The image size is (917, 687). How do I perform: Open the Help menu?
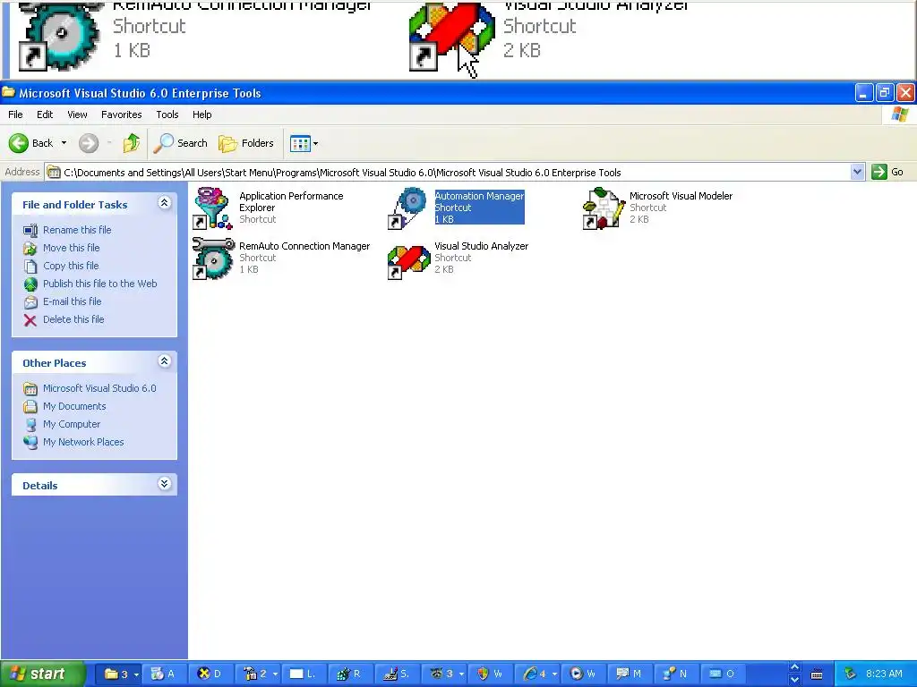point(201,114)
